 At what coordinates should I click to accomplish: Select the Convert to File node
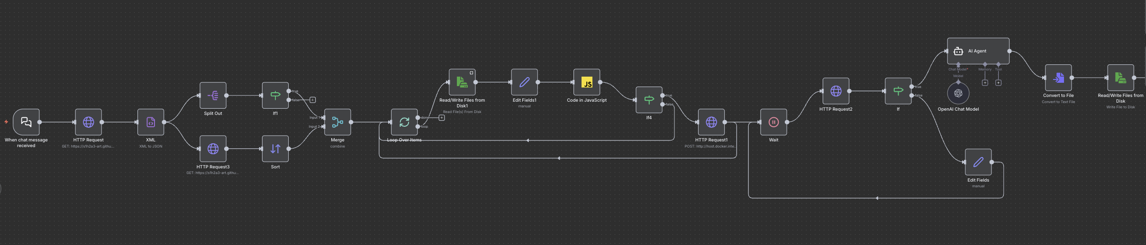click(1058, 78)
